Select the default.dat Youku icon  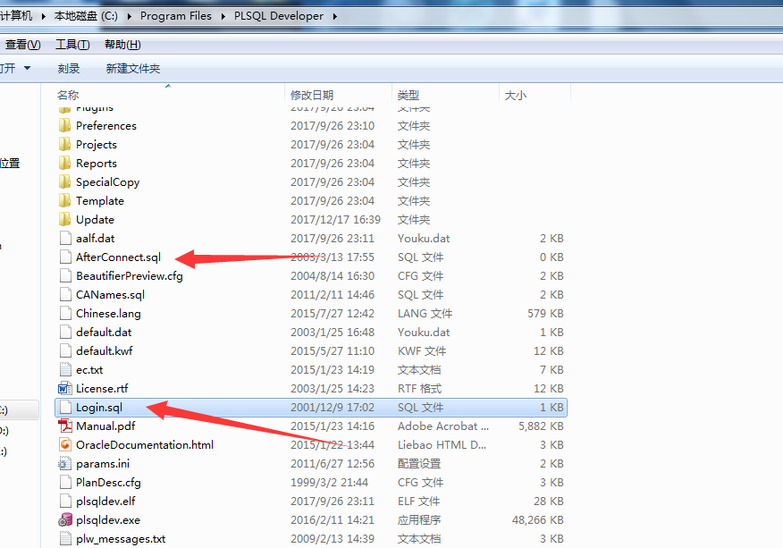pos(65,332)
